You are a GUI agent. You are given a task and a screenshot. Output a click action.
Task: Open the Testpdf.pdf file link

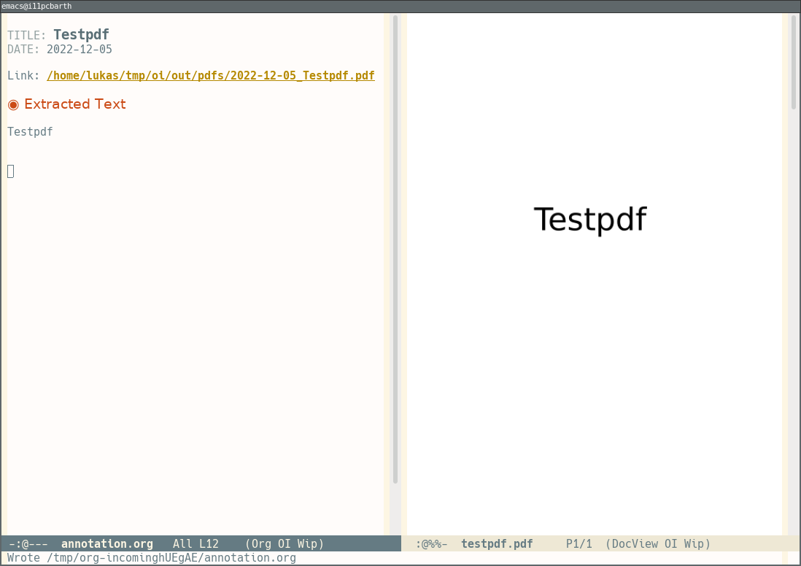(x=211, y=76)
